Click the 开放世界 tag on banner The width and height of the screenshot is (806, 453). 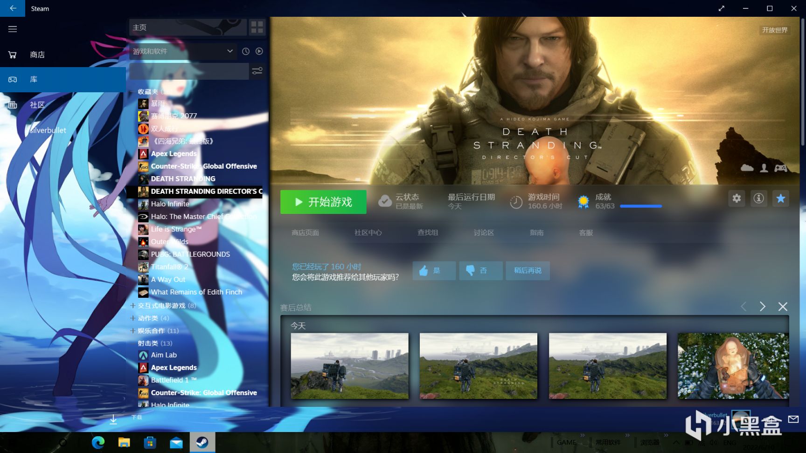[x=775, y=30]
